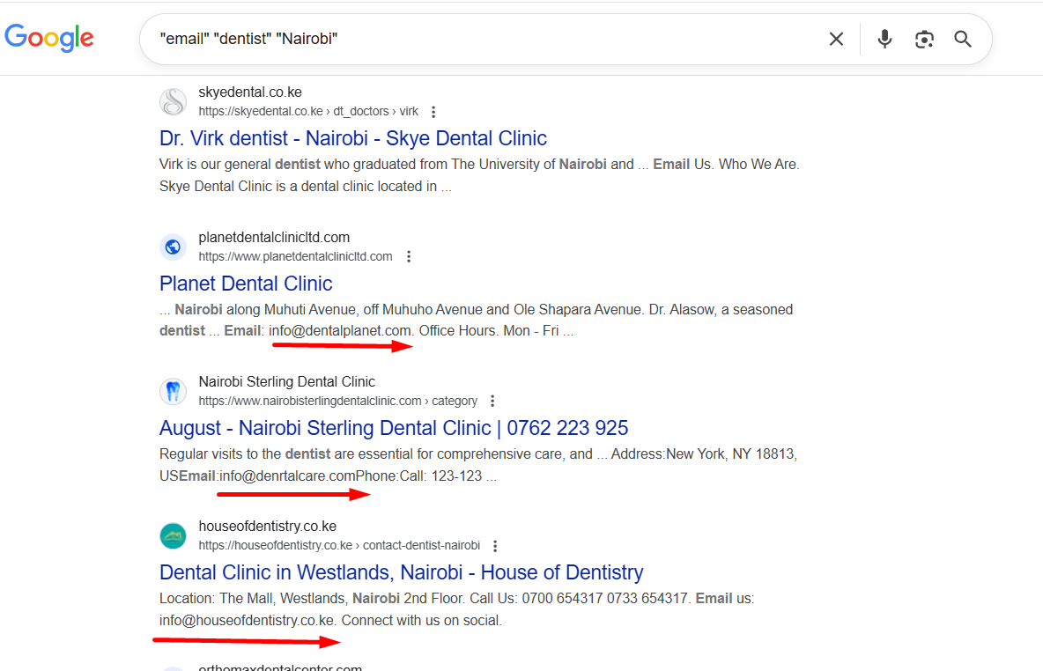The width and height of the screenshot is (1043, 671).
Task: Click the Skye Dental site favicon
Action: pos(173,102)
